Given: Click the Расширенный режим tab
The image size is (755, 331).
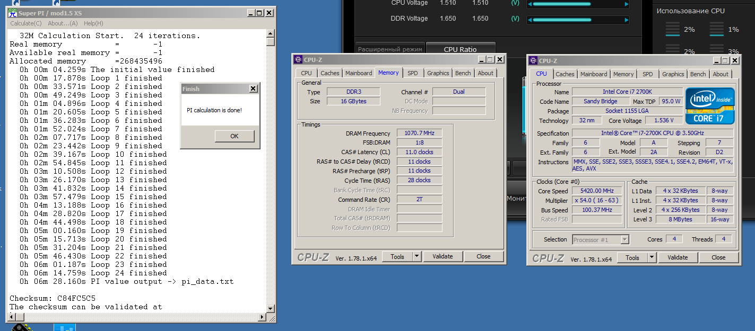Looking at the screenshot, I should [x=390, y=49].
